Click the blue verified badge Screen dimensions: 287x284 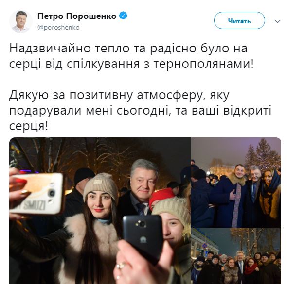click(123, 16)
